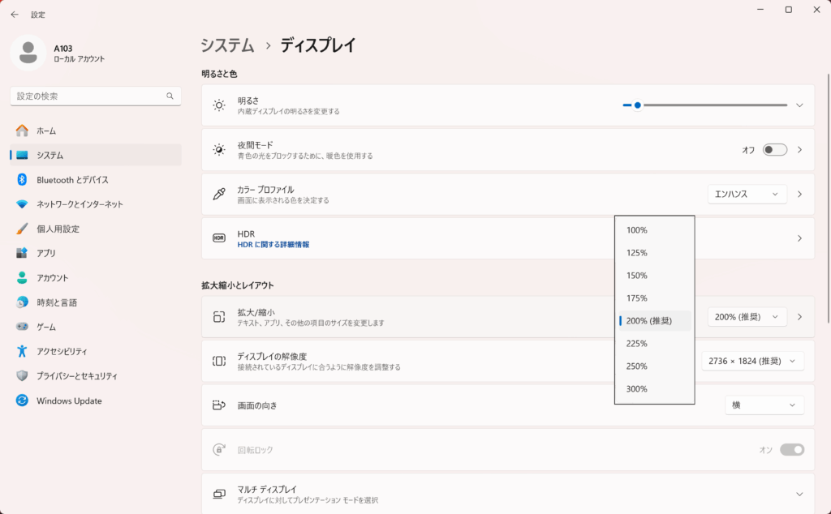Open 拡大/縮小 advanced chevron
The height and width of the screenshot is (514, 831).
[799, 317]
